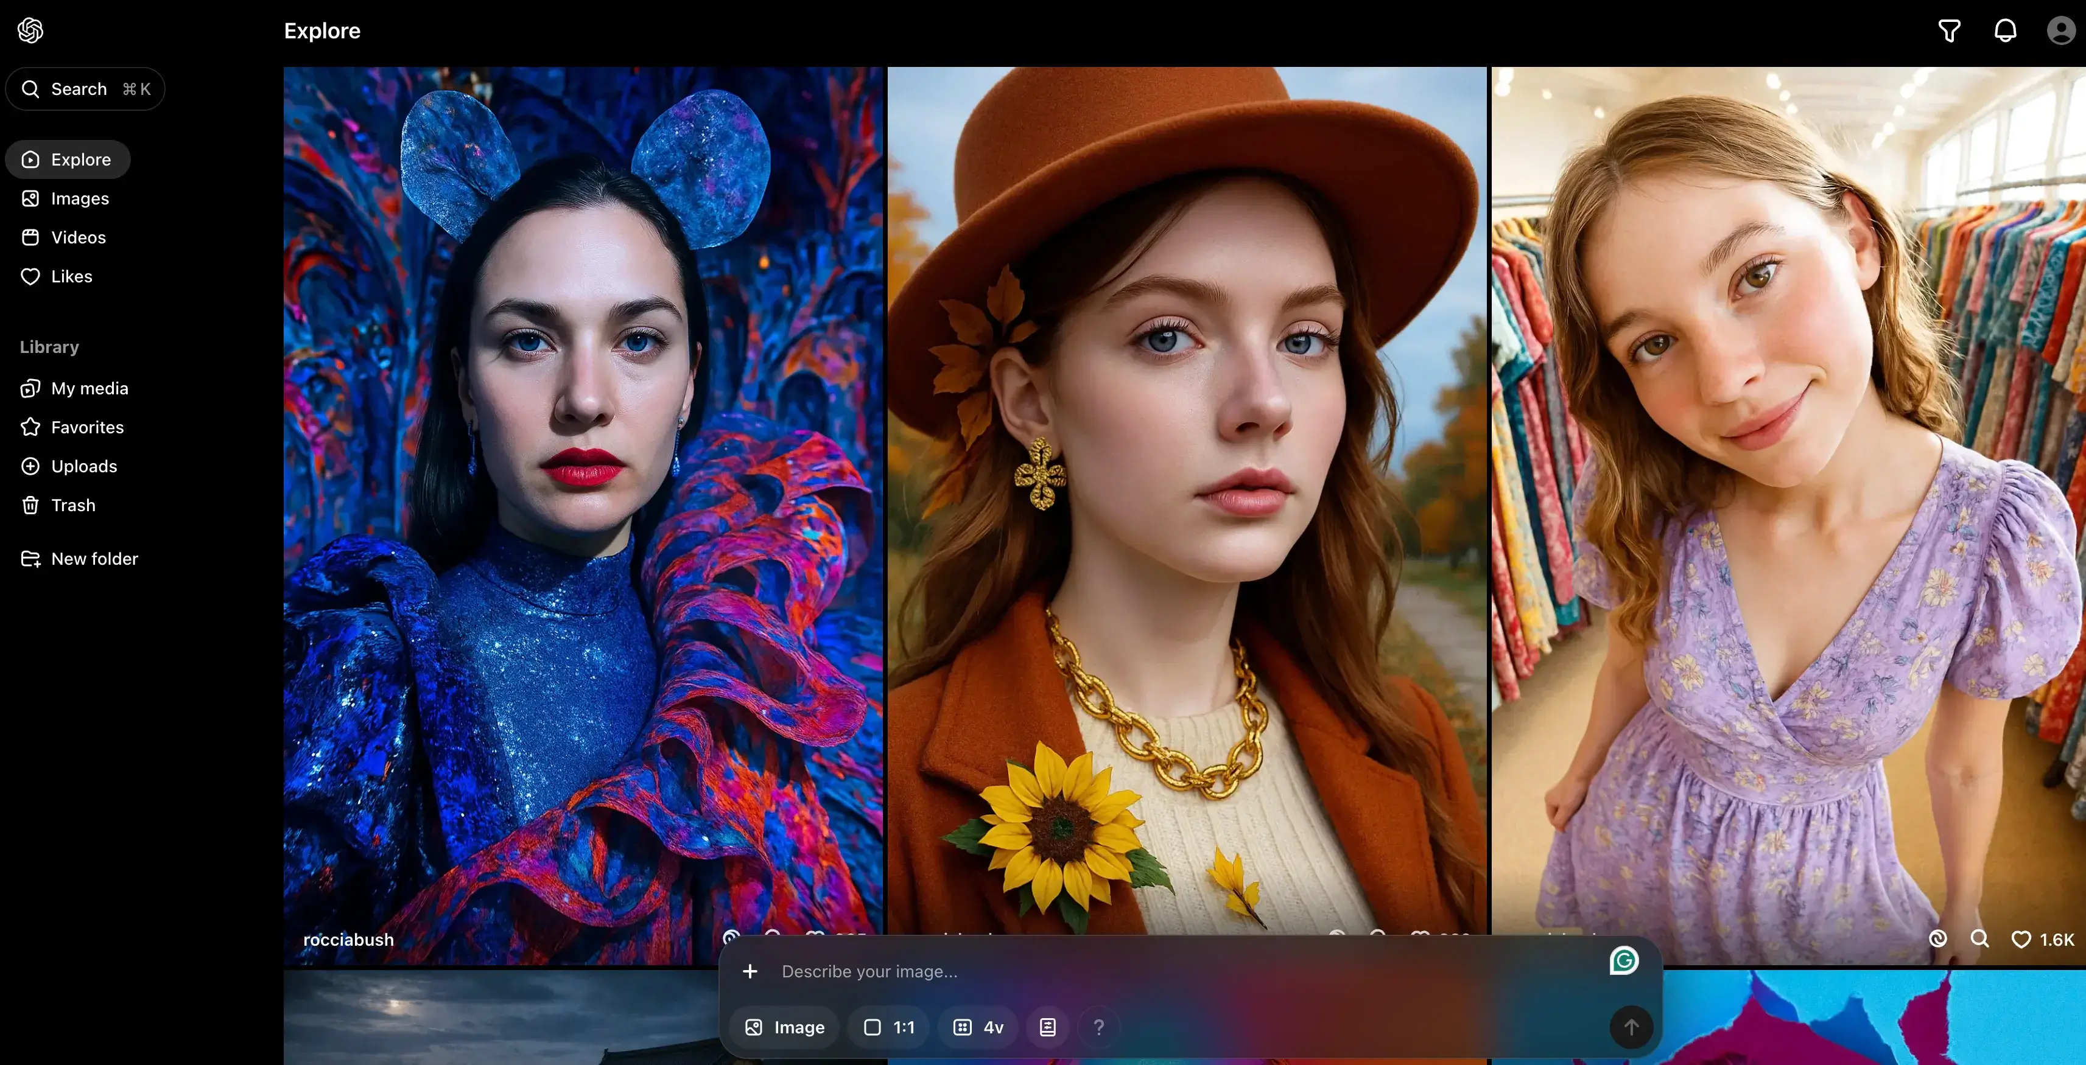
Task: Go to Images in sidebar
Action: click(79, 198)
